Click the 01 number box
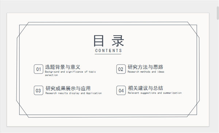219x133 pixels. 38,69
